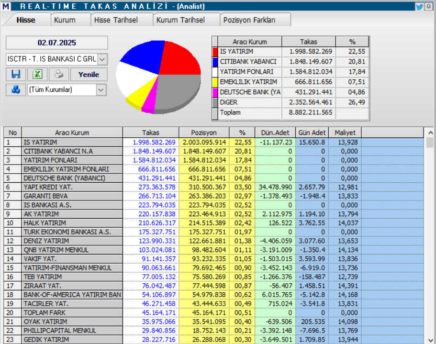
Task: Sort by the Takas column header in main table
Action: (x=151, y=133)
